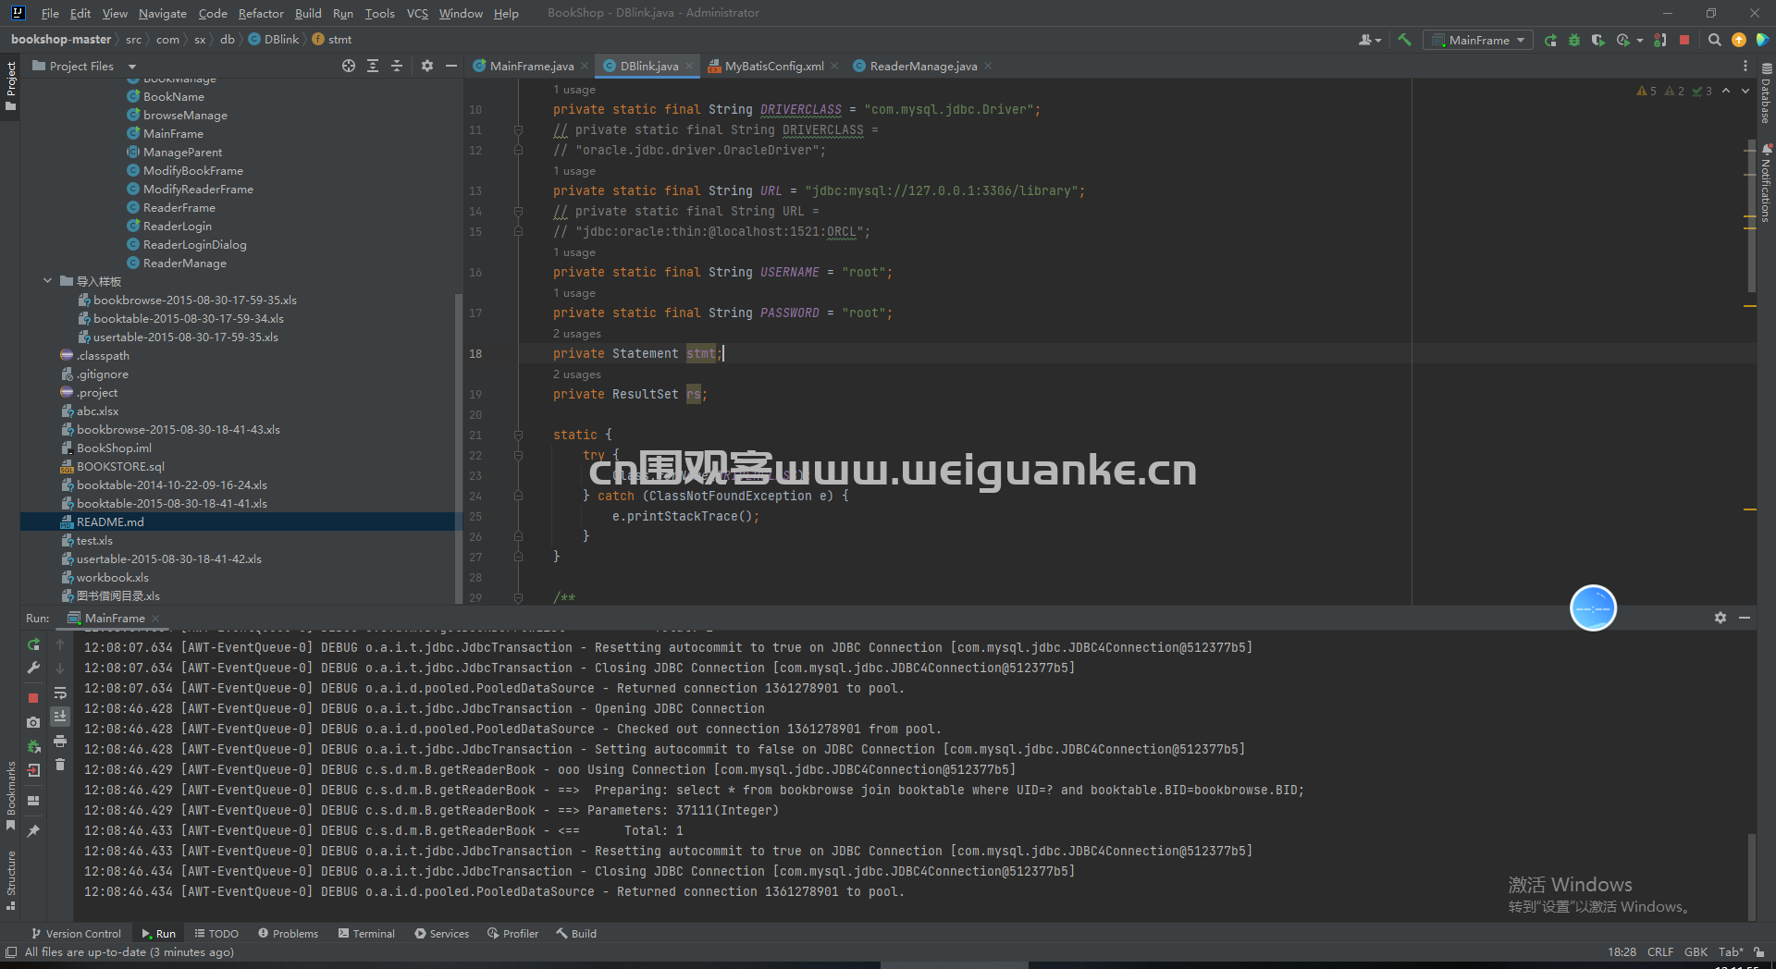Run MainFrame with Coverage
The width and height of the screenshot is (1776, 969).
[1597, 40]
